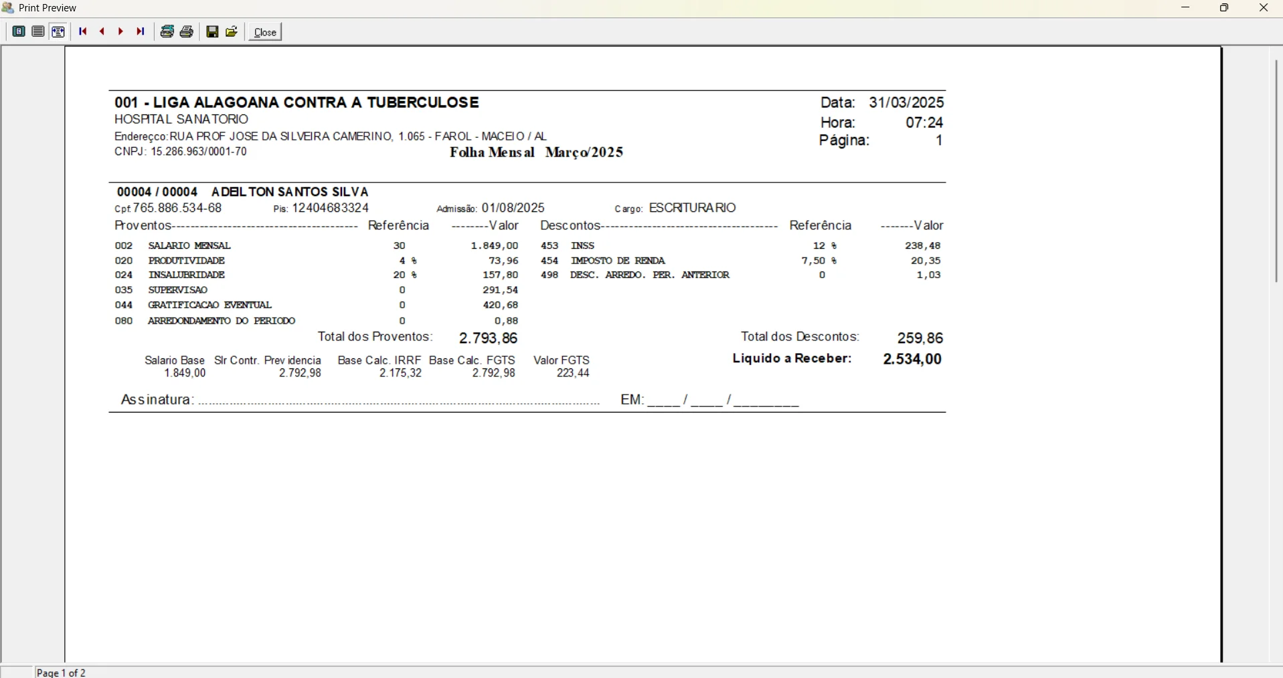Click the employee name ADEILTON SANTOS SILVA
This screenshot has height=678, width=1283.
click(290, 192)
